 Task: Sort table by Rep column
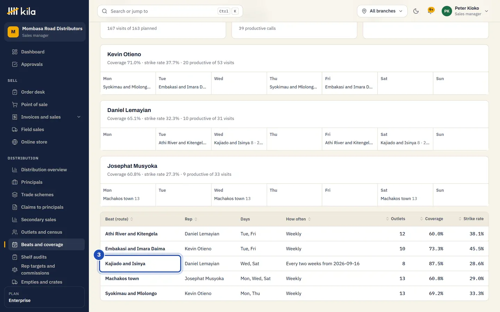coord(191,219)
